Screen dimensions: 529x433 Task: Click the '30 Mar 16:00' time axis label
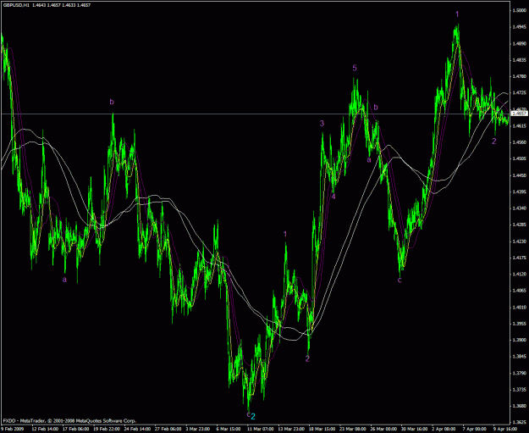click(x=414, y=429)
